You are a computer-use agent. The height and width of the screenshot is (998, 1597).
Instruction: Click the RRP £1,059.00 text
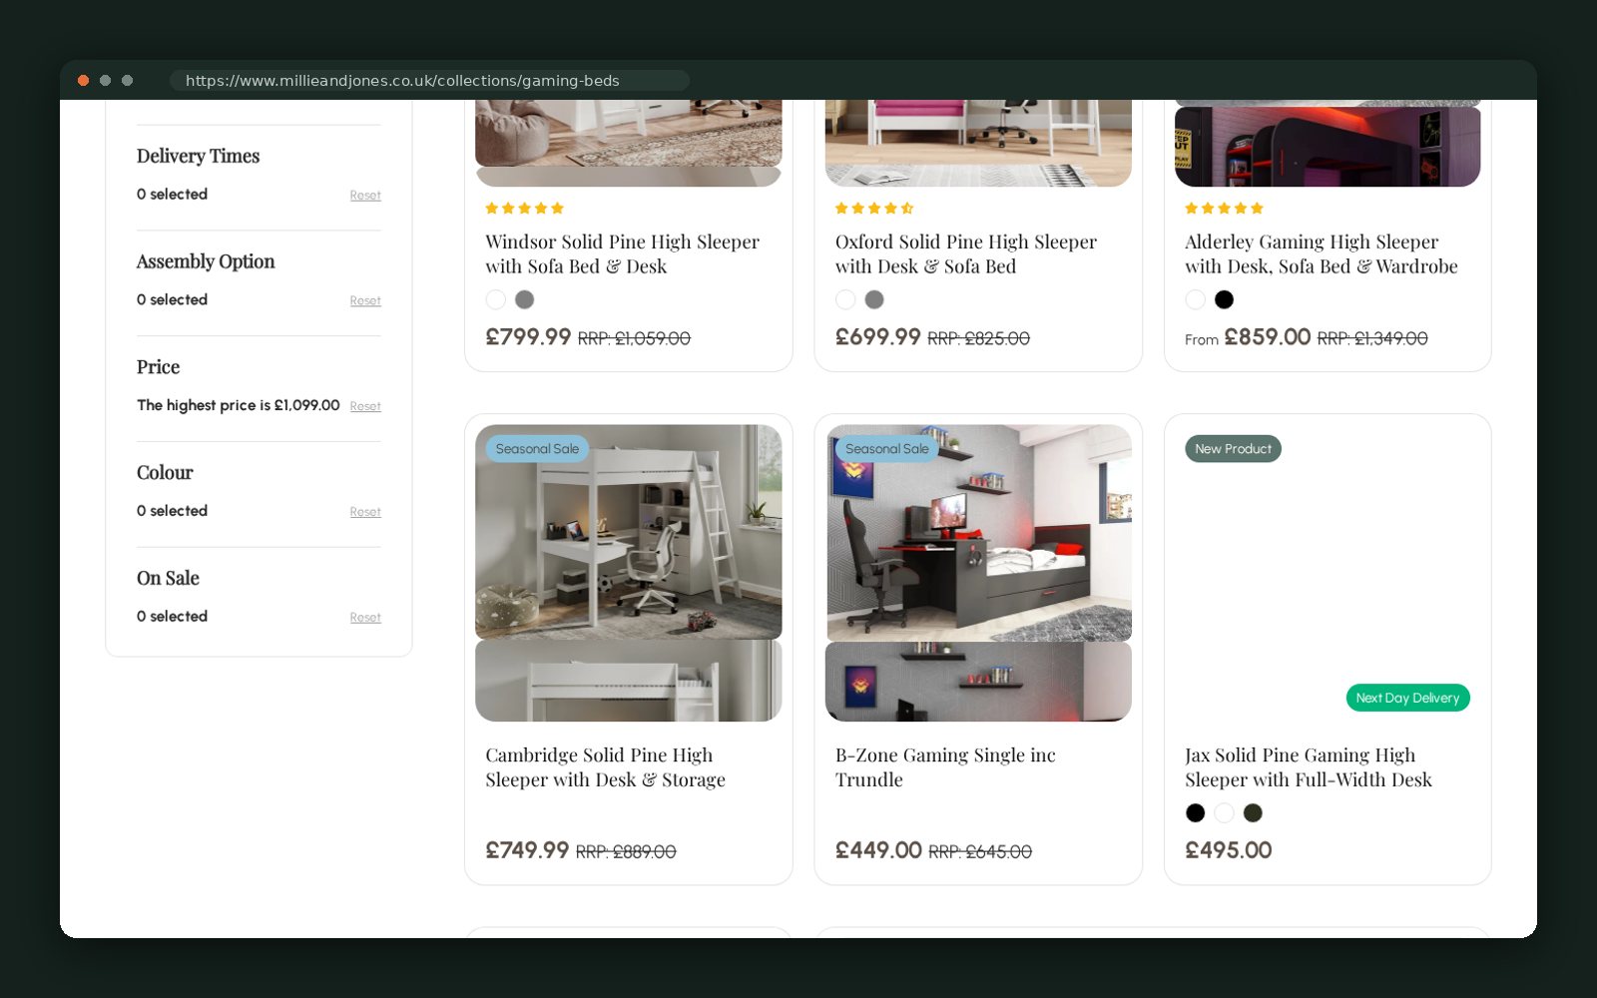click(634, 339)
